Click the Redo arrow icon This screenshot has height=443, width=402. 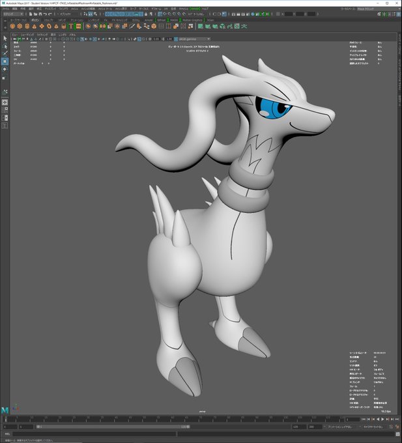click(50, 14)
